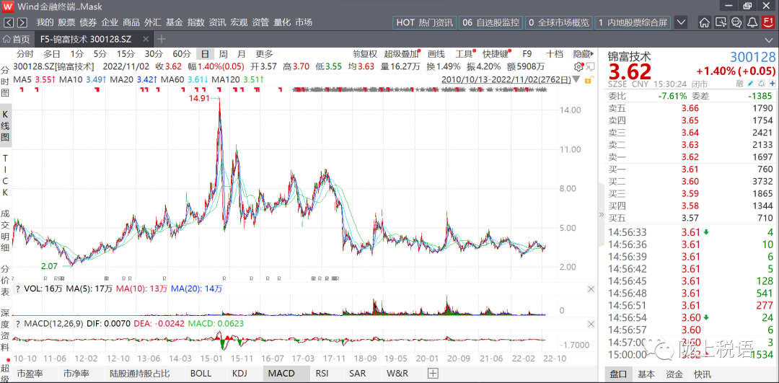779x383 pixels.
Task: Open the 宏观 menu
Action: [239, 22]
